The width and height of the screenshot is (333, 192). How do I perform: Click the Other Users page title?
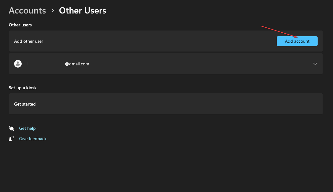[x=83, y=11]
